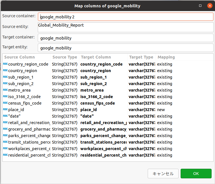Click the Target entity field
The width and height of the screenshot is (215, 184).
126,48
